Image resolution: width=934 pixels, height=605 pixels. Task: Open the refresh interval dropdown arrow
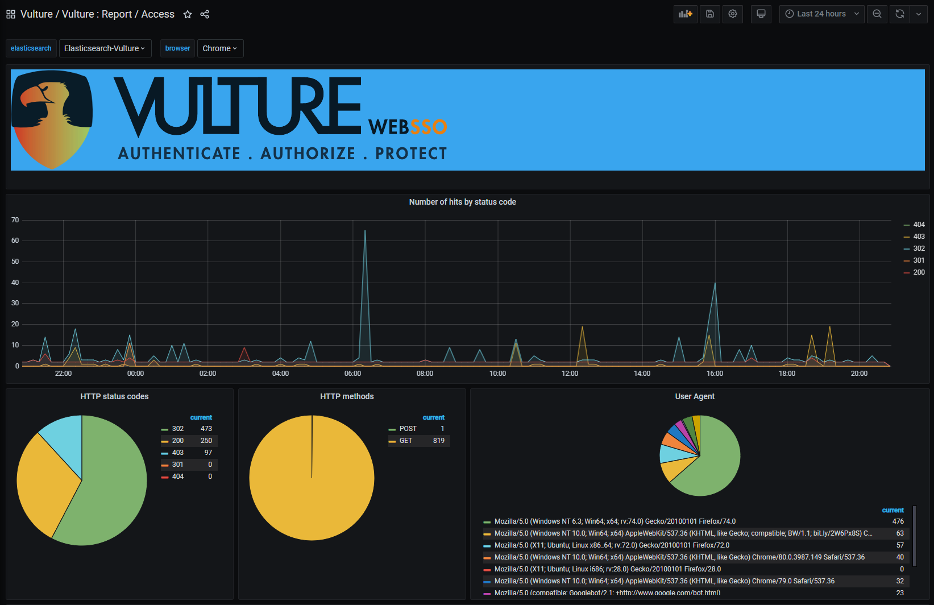919,14
